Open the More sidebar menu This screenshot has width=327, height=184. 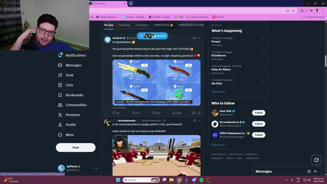coord(66,135)
